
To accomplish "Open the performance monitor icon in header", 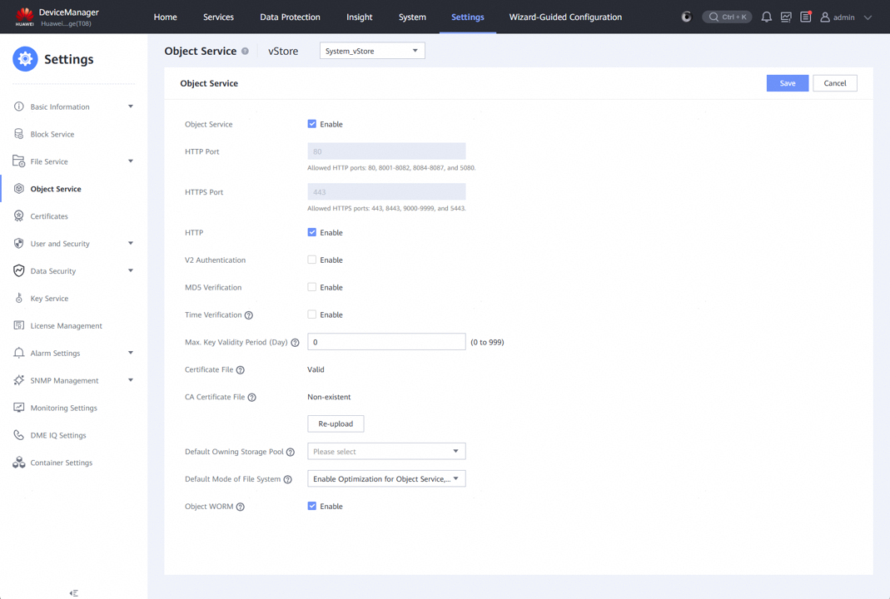I will (x=786, y=17).
